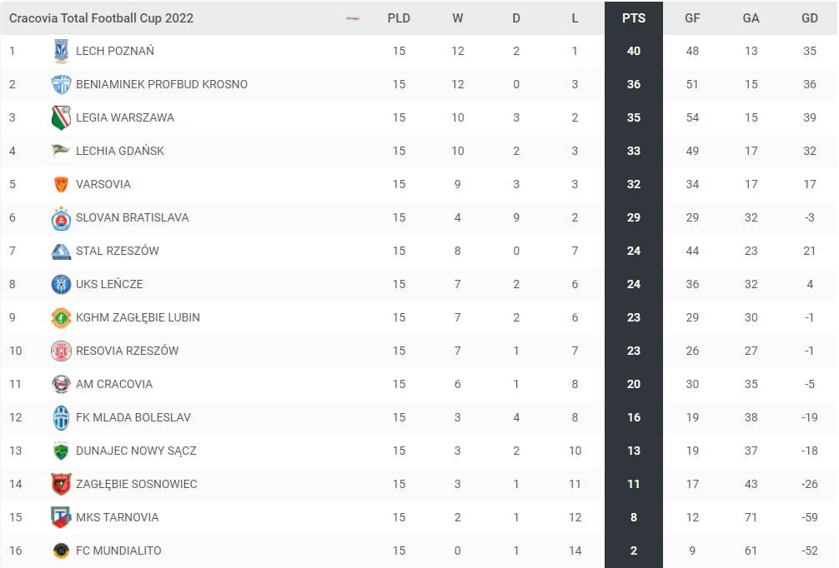This screenshot has height=568, width=839.
Task: Click the Varsovia orange shield logo
Action: pyautogui.click(x=61, y=184)
